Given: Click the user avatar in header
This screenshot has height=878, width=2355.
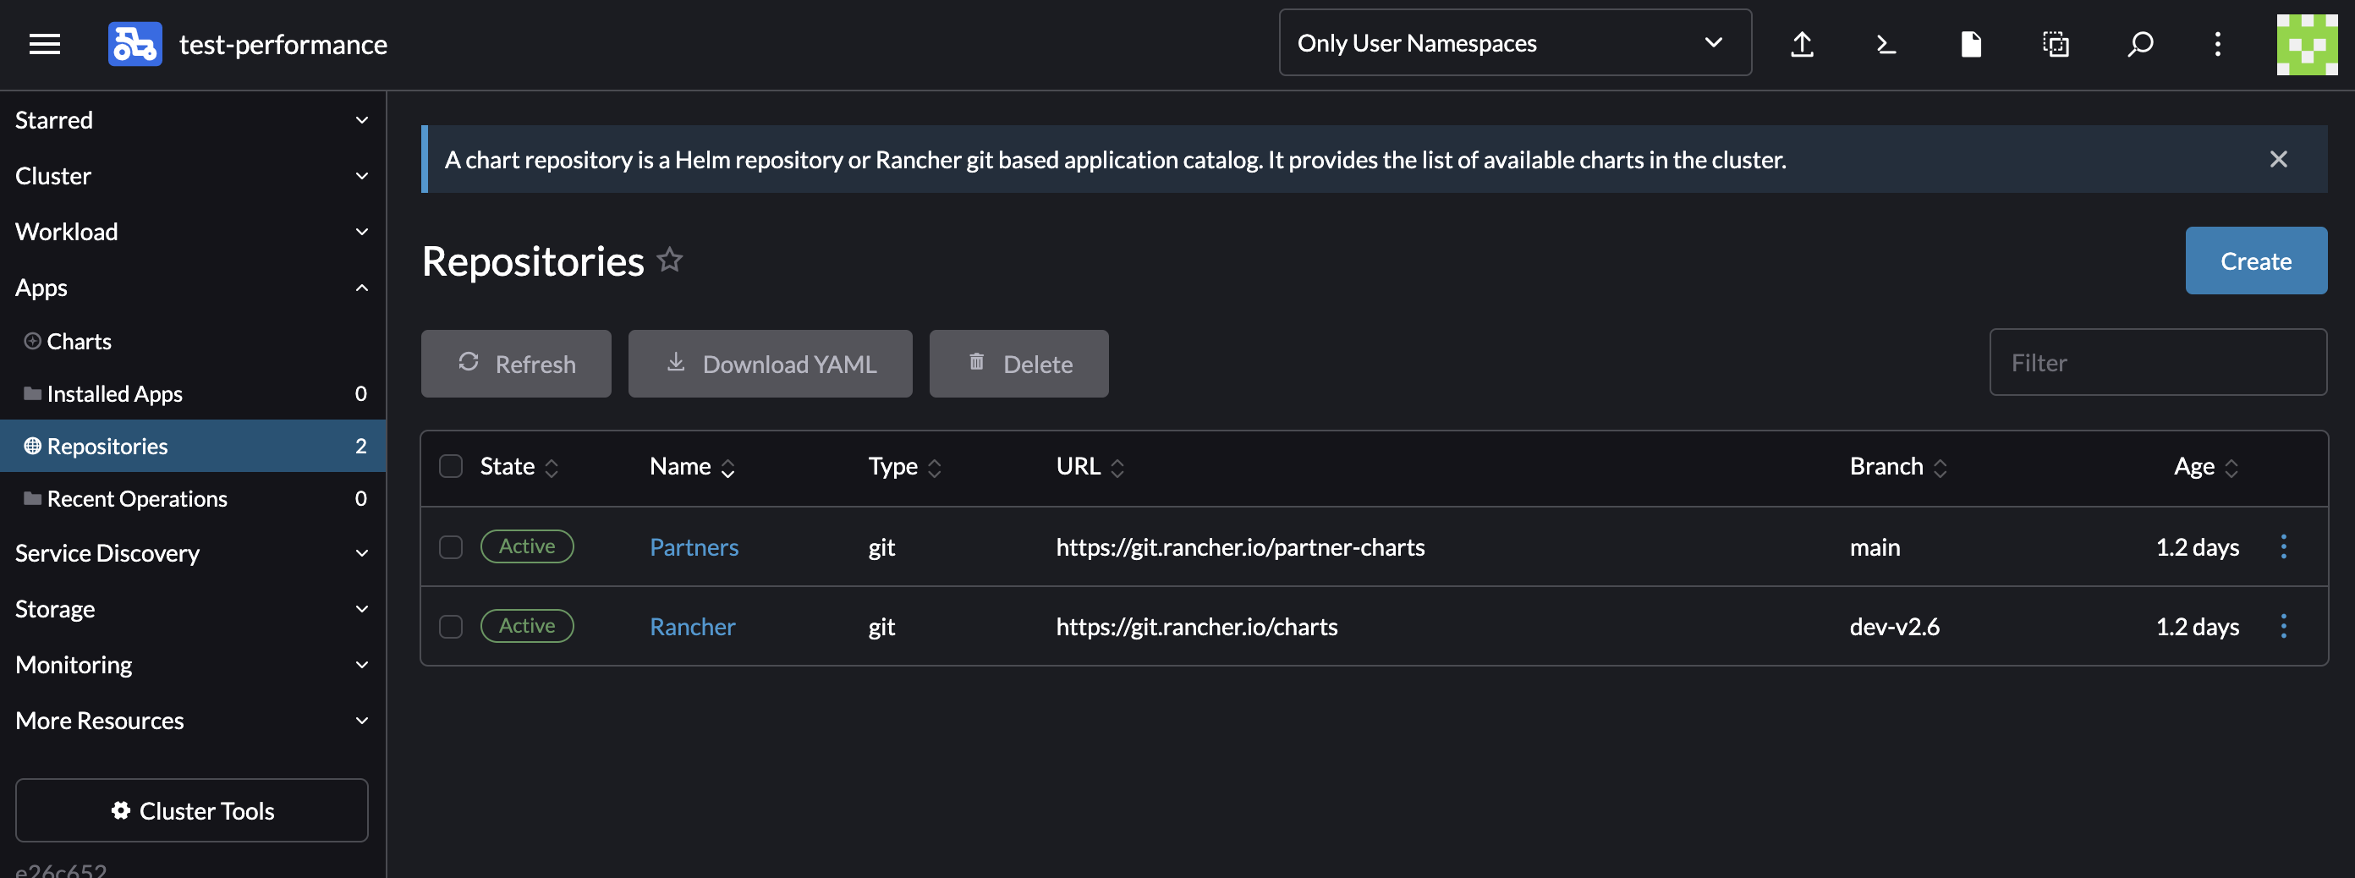Looking at the screenshot, I should (2306, 44).
